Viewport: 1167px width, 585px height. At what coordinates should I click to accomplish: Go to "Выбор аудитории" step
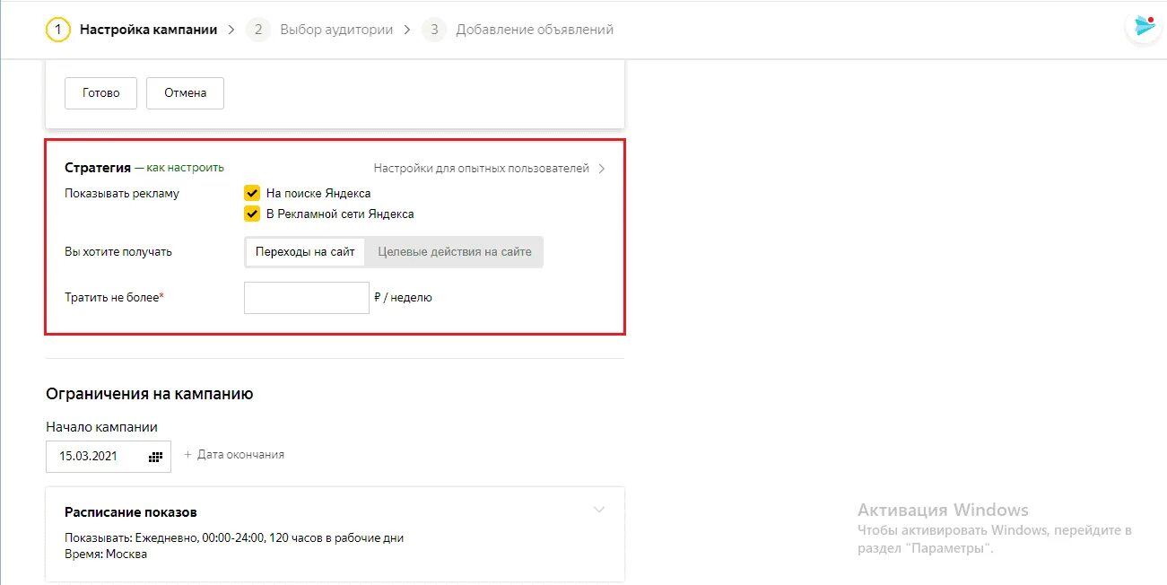[336, 30]
